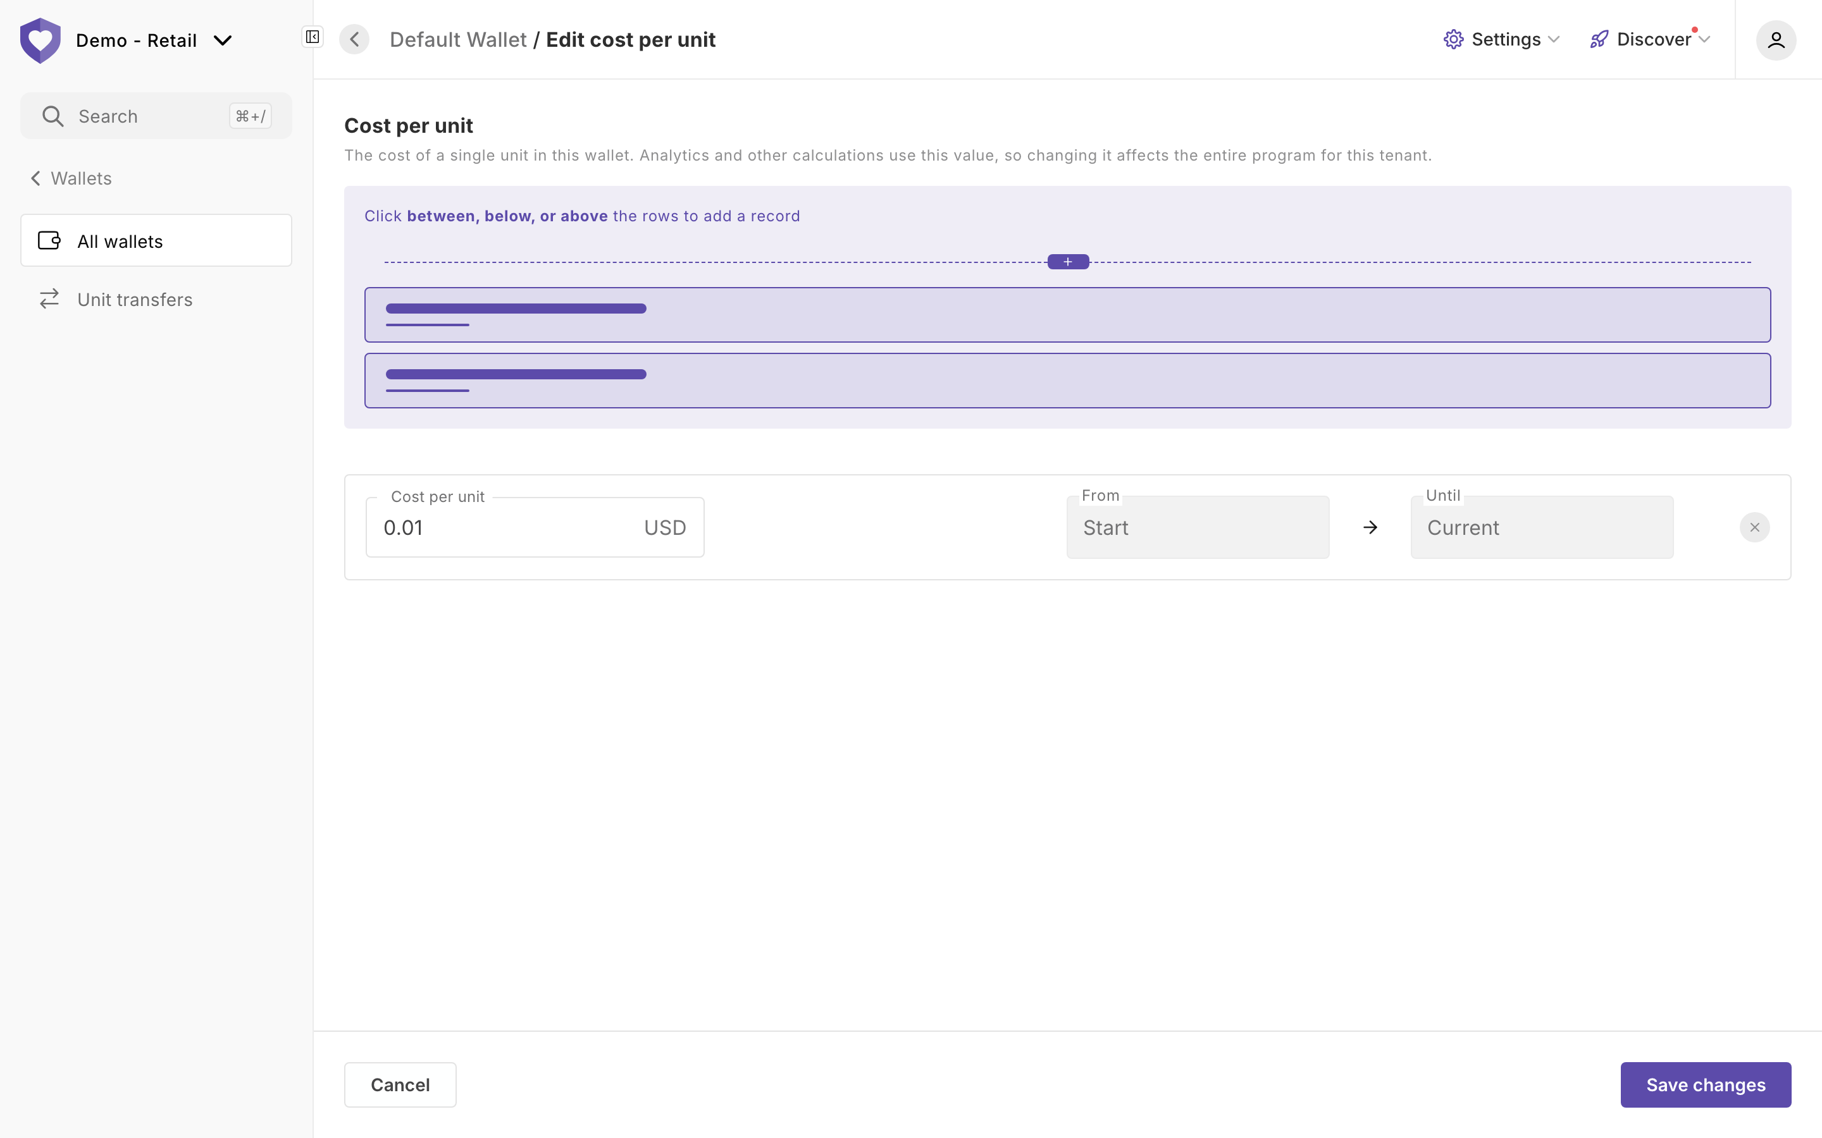Screen dimensions: 1822x1138
Task: Remove the cost record with X
Action: (x=1754, y=528)
